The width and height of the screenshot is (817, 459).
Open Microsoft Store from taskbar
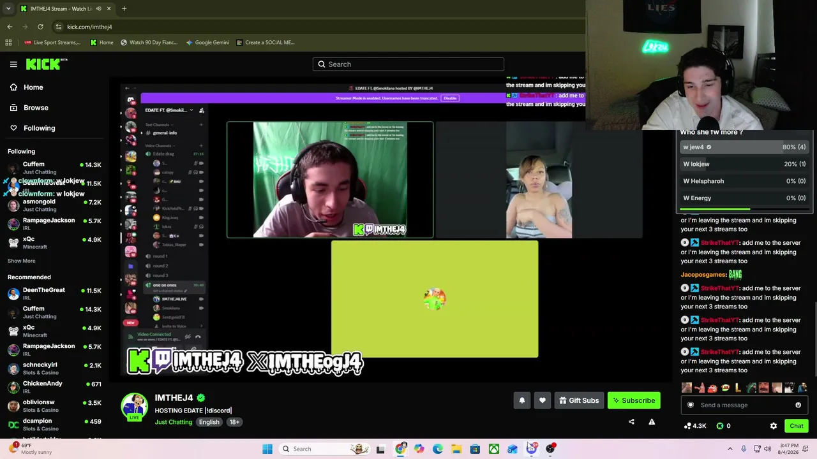pyautogui.click(x=476, y=449)
